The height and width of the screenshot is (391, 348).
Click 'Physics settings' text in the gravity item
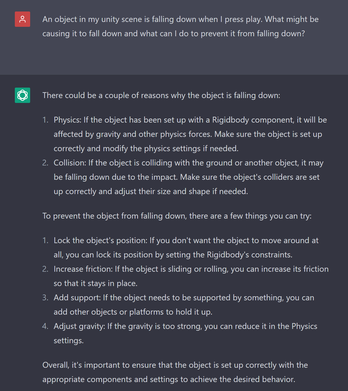(304, 326)
